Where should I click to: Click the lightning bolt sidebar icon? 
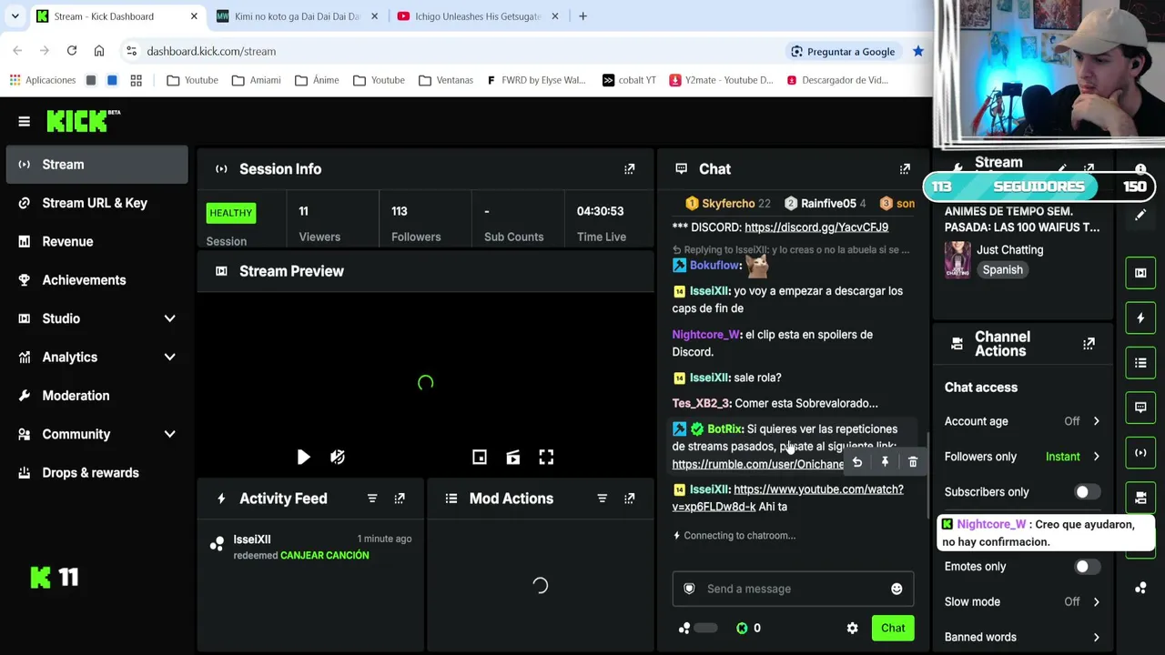coord(1140,318)
